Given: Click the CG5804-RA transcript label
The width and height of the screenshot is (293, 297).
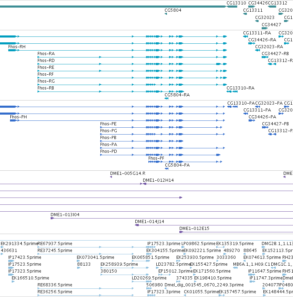Looking at the screenshot, I should pyautogui.click(x=177, y=95).
